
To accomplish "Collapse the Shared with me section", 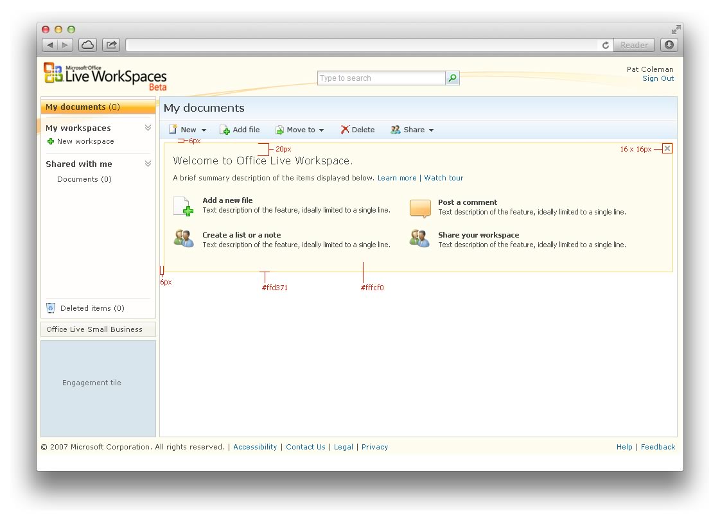I will tap(148, 164).
